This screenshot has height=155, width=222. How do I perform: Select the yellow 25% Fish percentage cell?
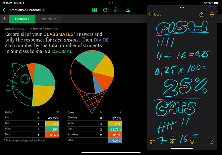pos(52,123)
